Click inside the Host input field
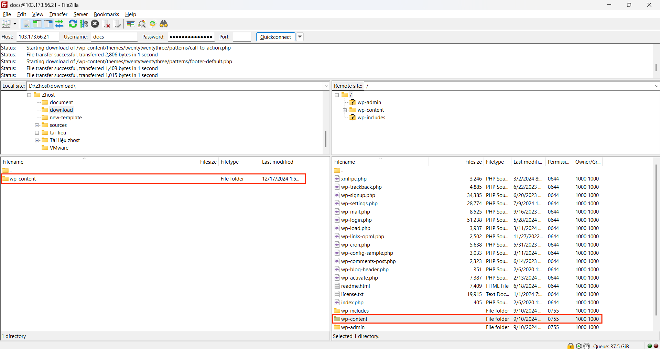 37,37
